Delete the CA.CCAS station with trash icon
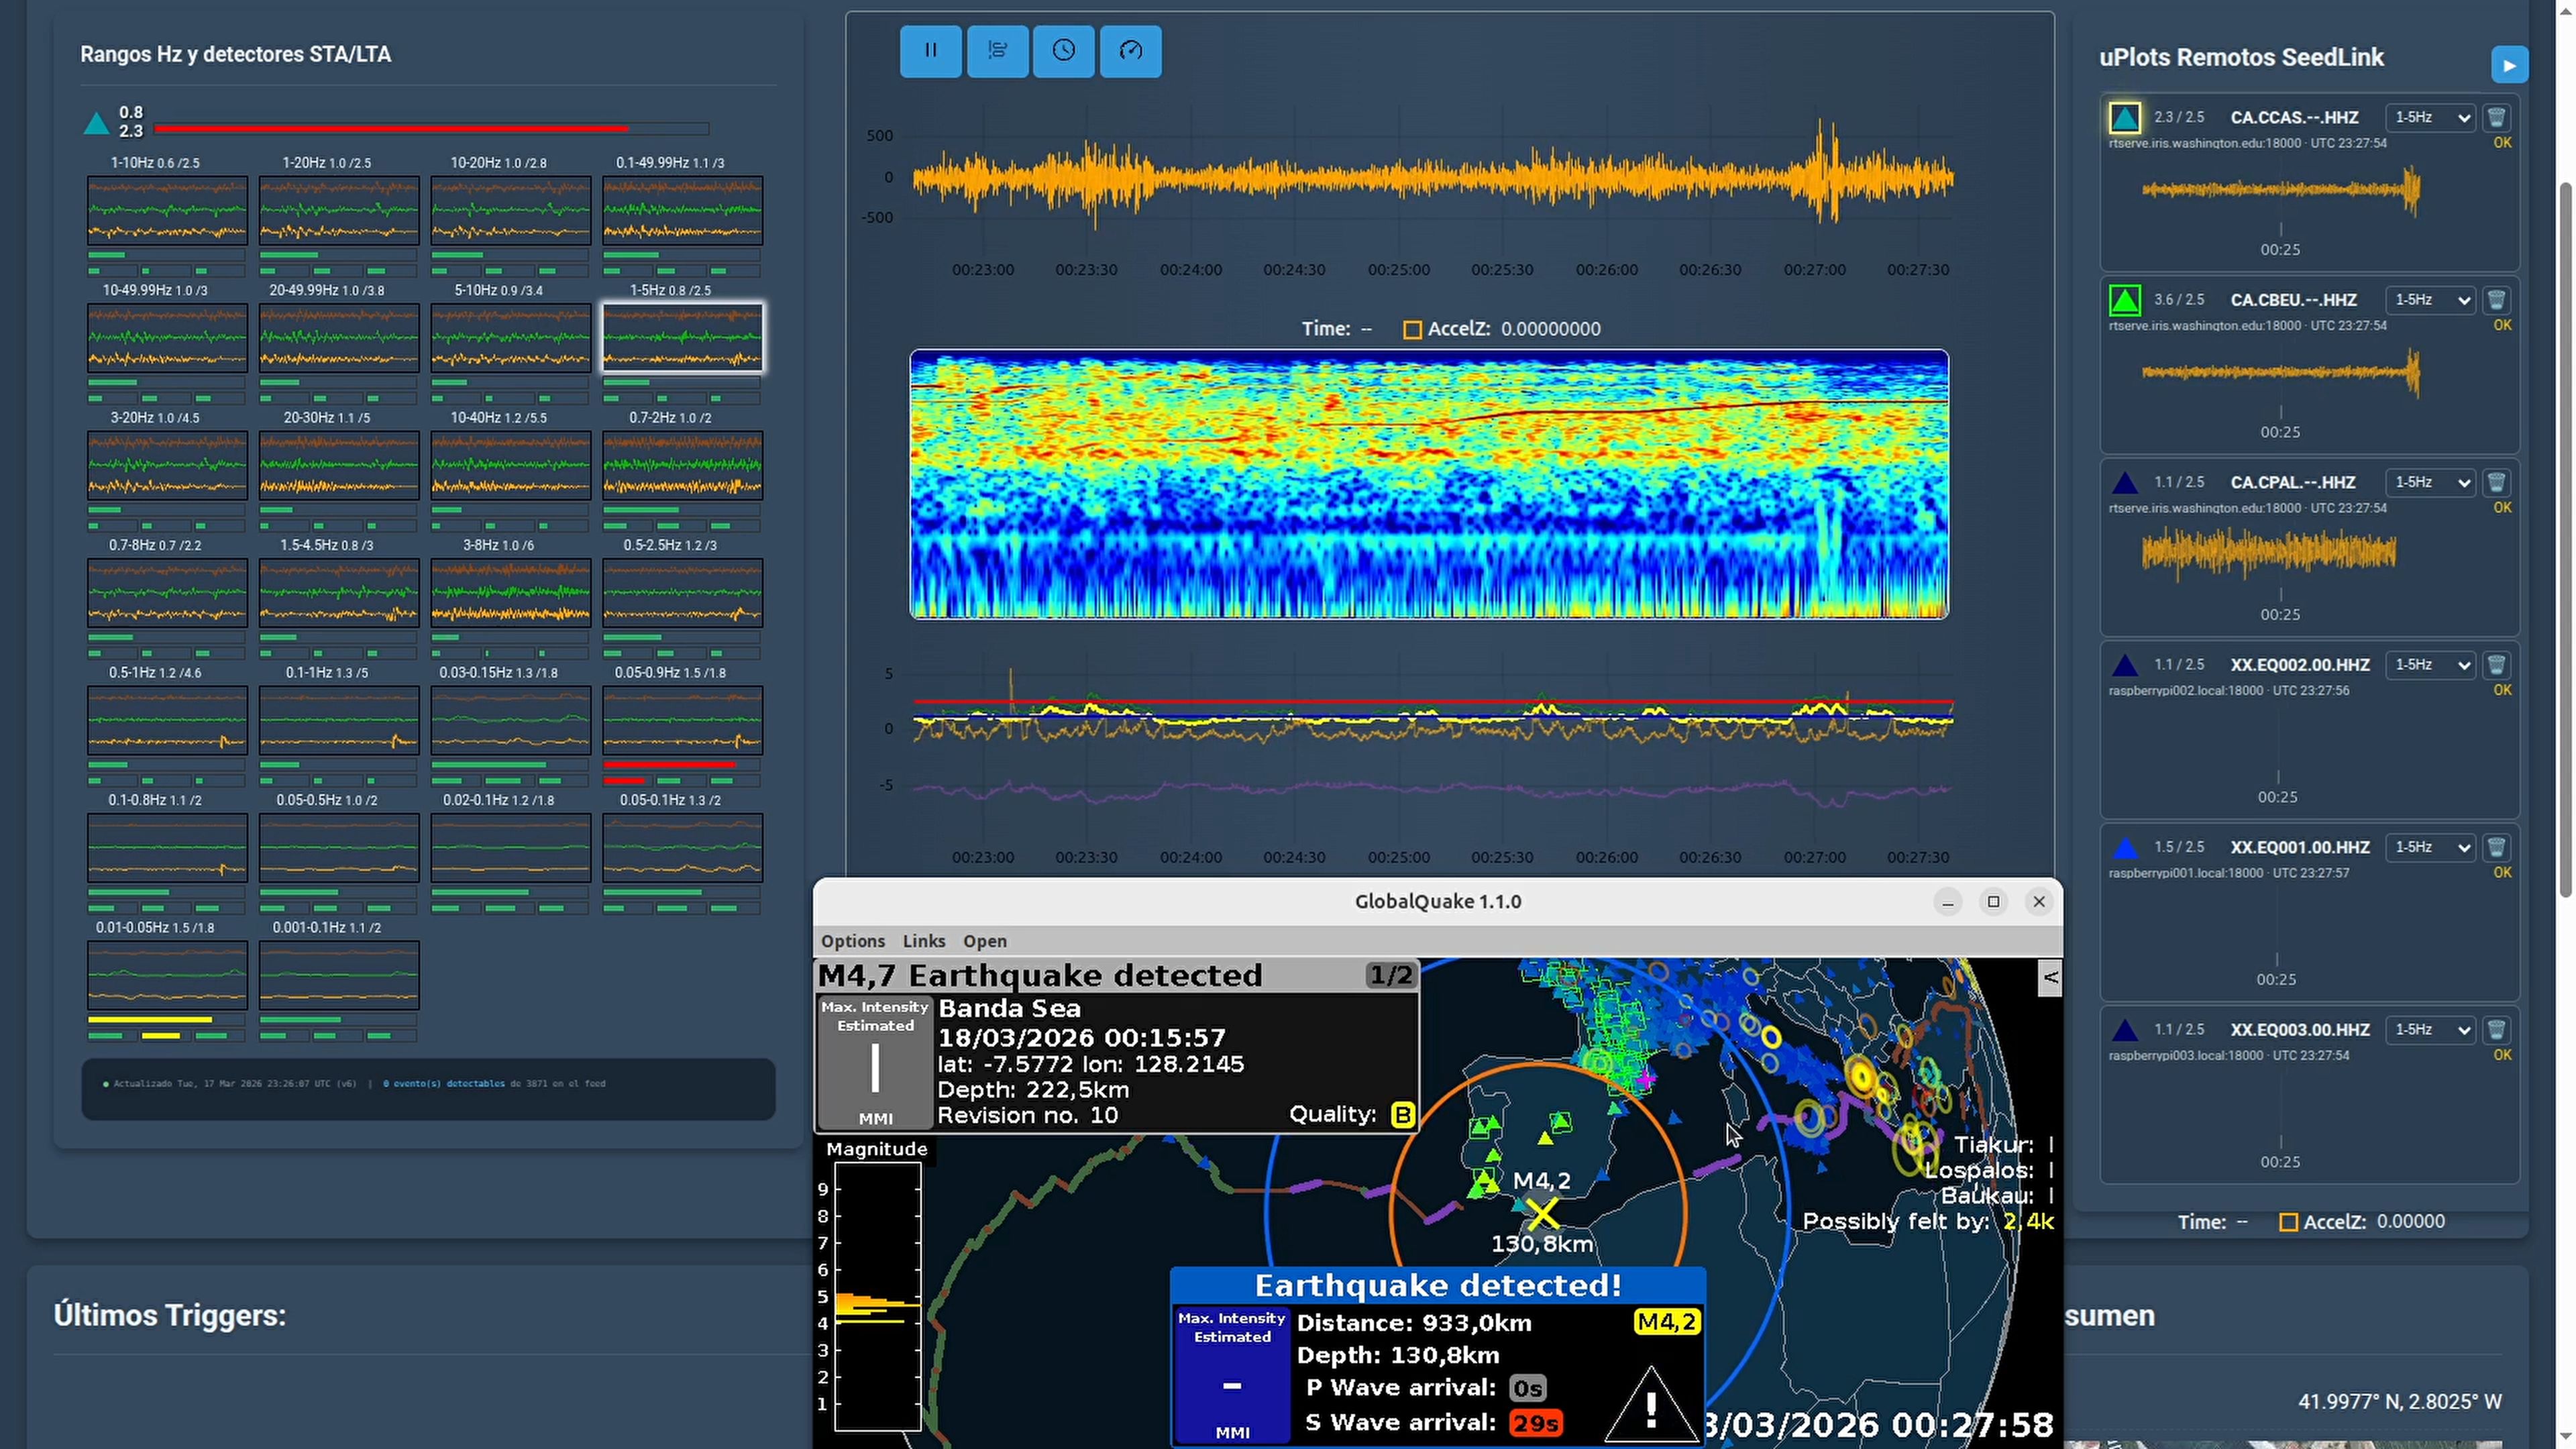 [2496, 118]
